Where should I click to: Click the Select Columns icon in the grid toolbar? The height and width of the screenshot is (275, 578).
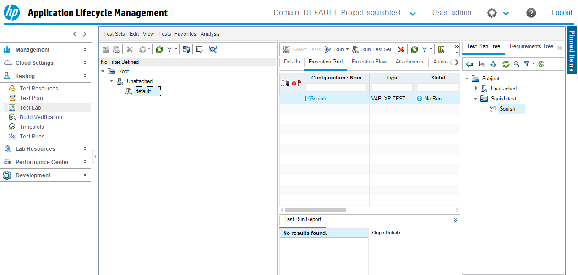point(441,49)
